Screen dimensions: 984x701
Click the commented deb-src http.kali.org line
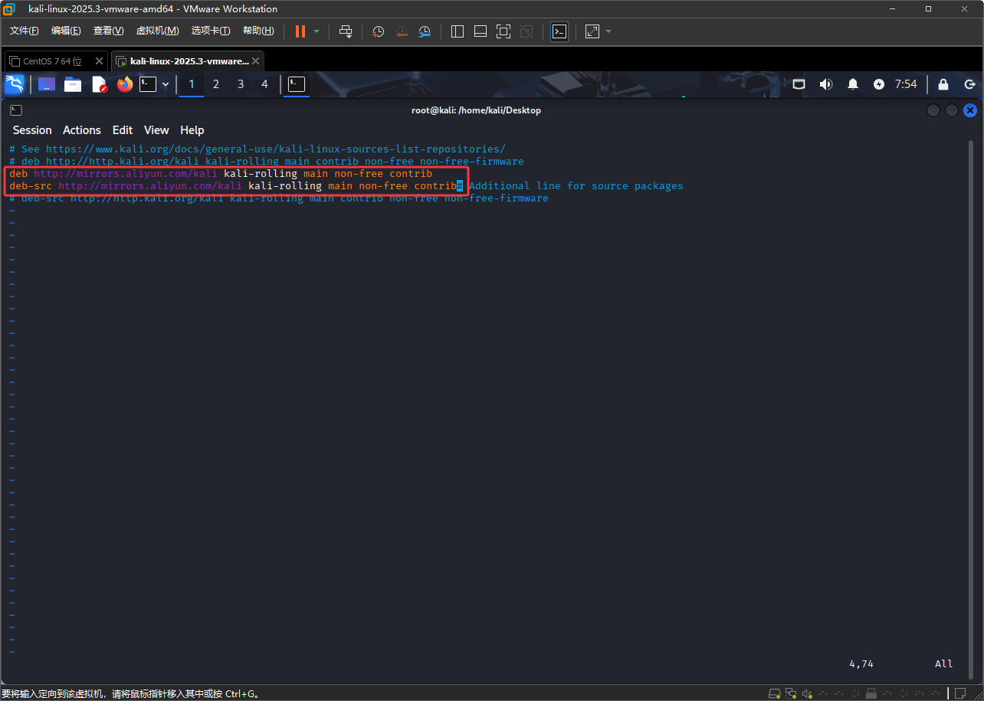[279, 198]
